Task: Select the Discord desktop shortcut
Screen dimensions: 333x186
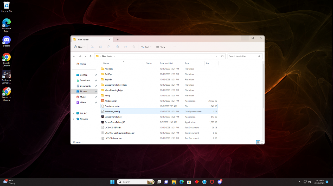Action: click(7, 41)
